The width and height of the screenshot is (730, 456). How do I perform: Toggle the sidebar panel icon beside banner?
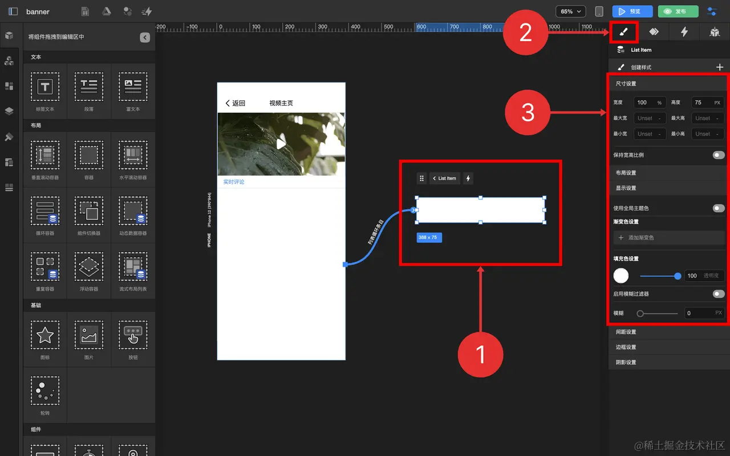pos(13,11)
